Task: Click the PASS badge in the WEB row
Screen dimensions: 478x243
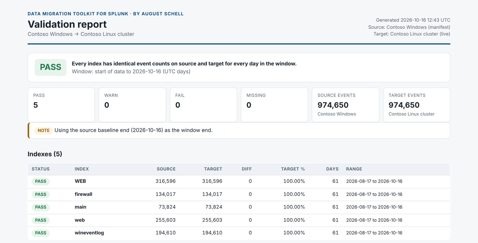Action: pyautogui.click(x=41, y=181)
